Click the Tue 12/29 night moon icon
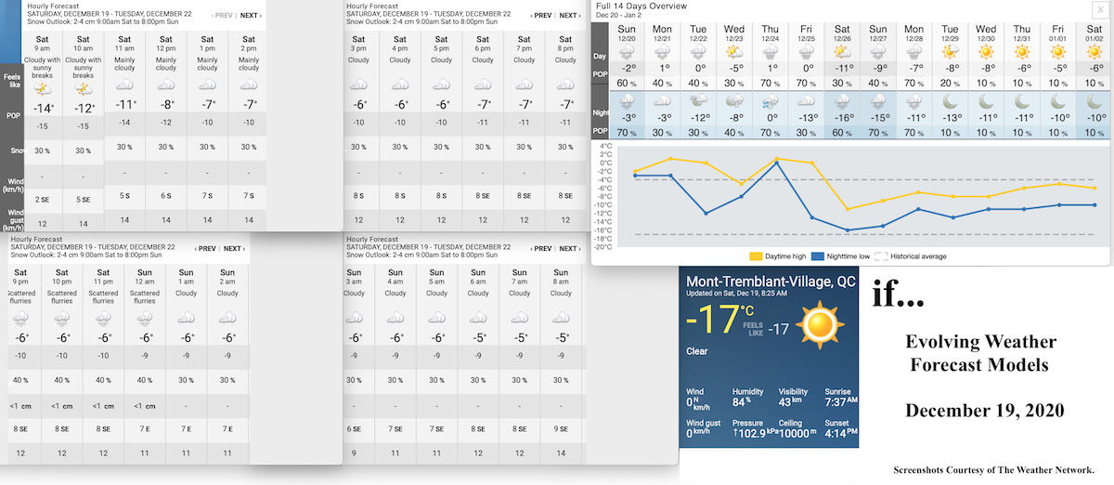Screen dimensions: 1114x485 point(950,102)
